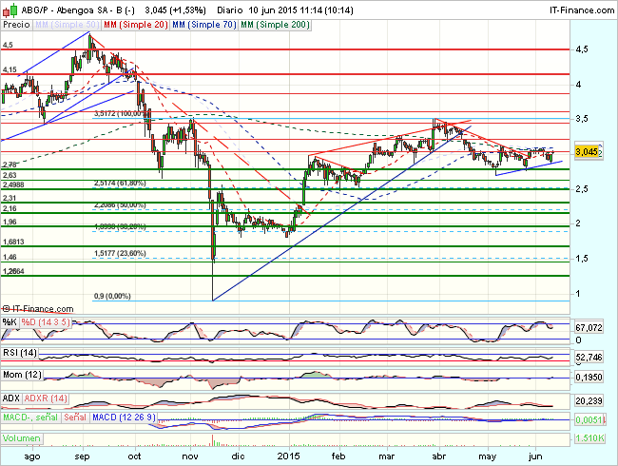Viewport: 618px width, 466px height.
Task: Click the 2,16 support level label
Action: click(x=10, y=208)
